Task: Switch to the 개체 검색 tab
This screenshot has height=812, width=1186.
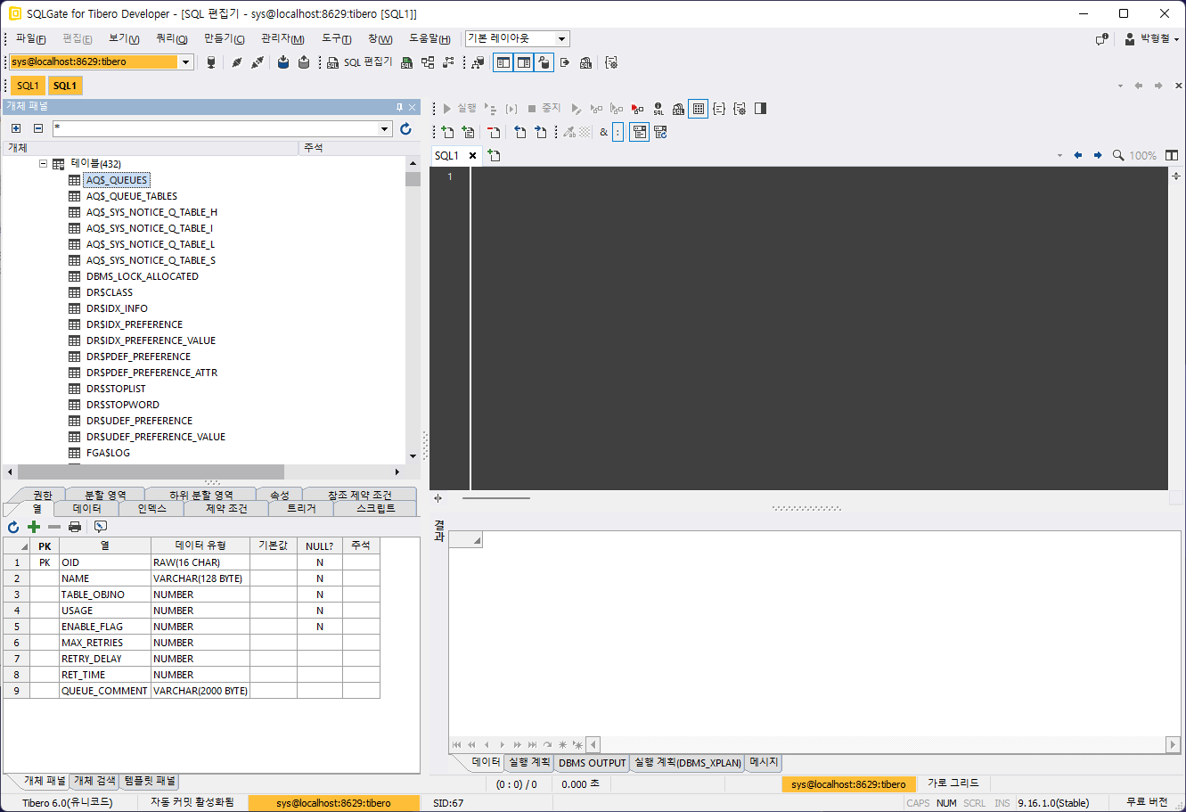Action: (94, 781)
